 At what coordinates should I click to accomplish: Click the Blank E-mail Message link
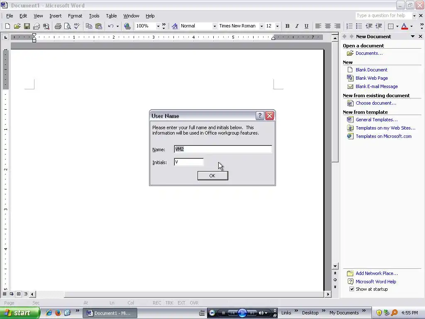click(376, 86)
